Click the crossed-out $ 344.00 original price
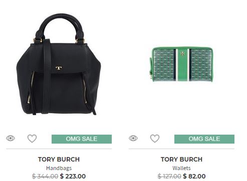 click(x=45, y=176)
